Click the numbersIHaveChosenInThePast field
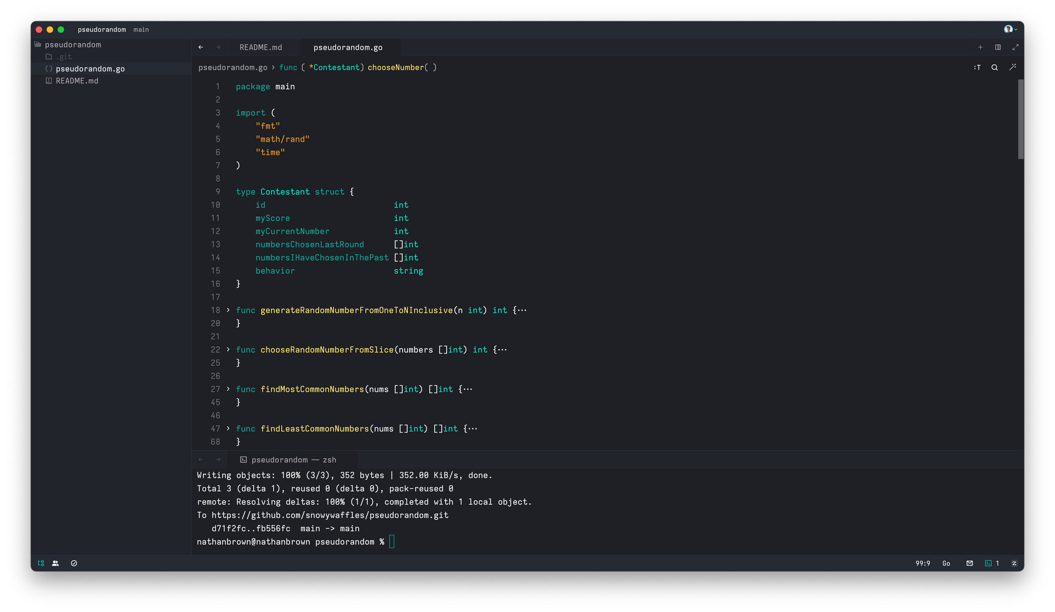 [x=322, y=258]
